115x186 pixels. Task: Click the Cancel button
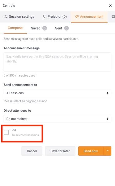(x=32, y=151)
